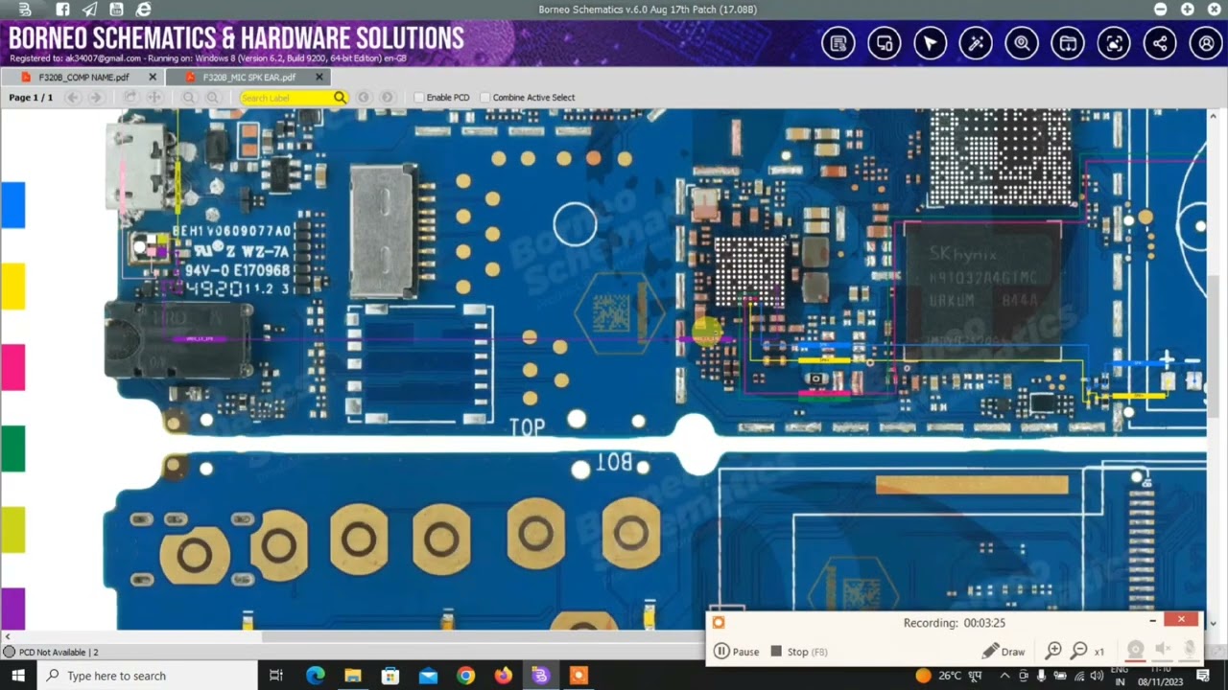1228x690 pixels.
Task: Zoom in with recorder magnifier plus
Action: [x=1053, y=651]
